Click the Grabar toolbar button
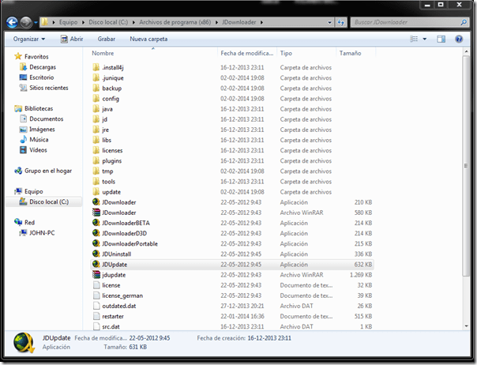 [x=107, y=39]
